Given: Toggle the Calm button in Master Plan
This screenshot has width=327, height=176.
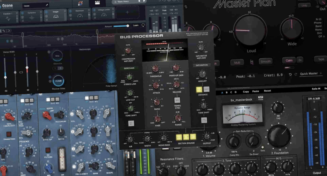Looking at the screenshot, I should point(289,61).
